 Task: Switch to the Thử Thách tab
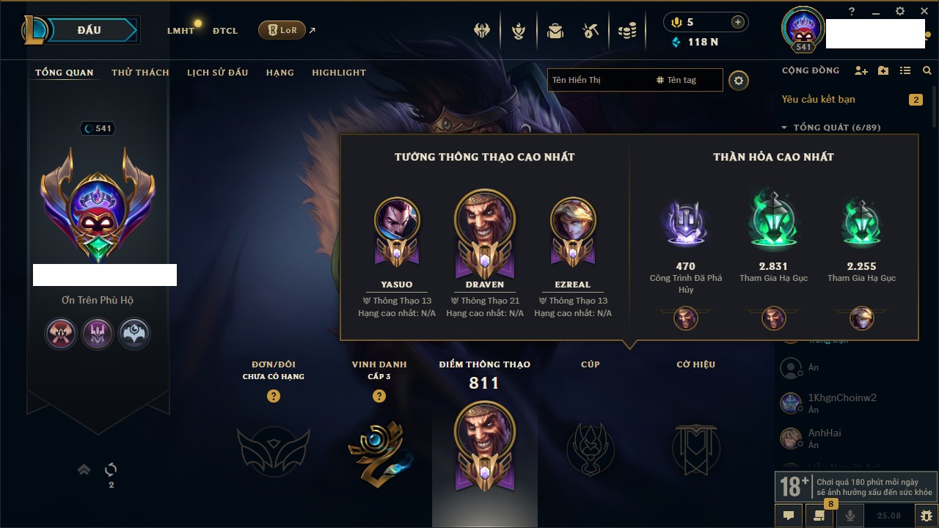pos(140,73)
